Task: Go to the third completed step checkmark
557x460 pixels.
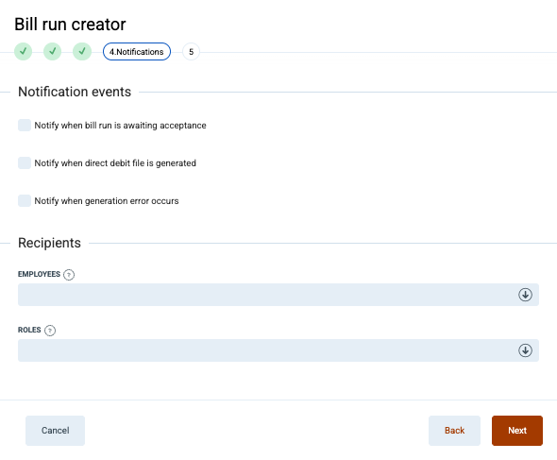Action: click(82, 52)
